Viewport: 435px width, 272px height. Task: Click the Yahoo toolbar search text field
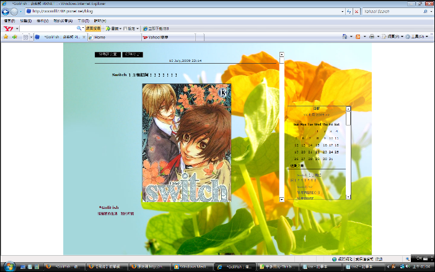click(x=48, y=28)
